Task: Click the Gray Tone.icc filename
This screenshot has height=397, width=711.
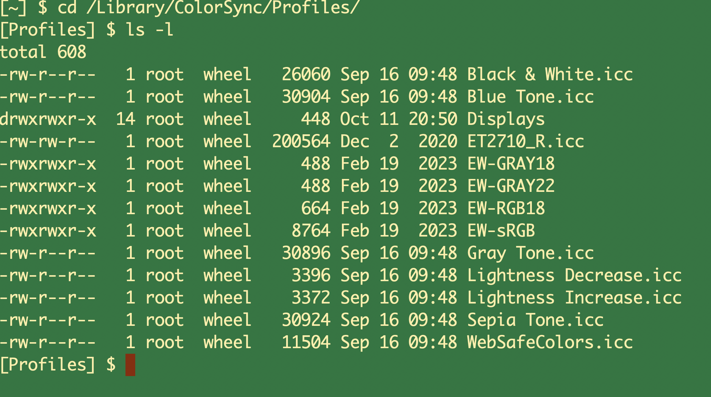Action: click(x=530, y=254)
